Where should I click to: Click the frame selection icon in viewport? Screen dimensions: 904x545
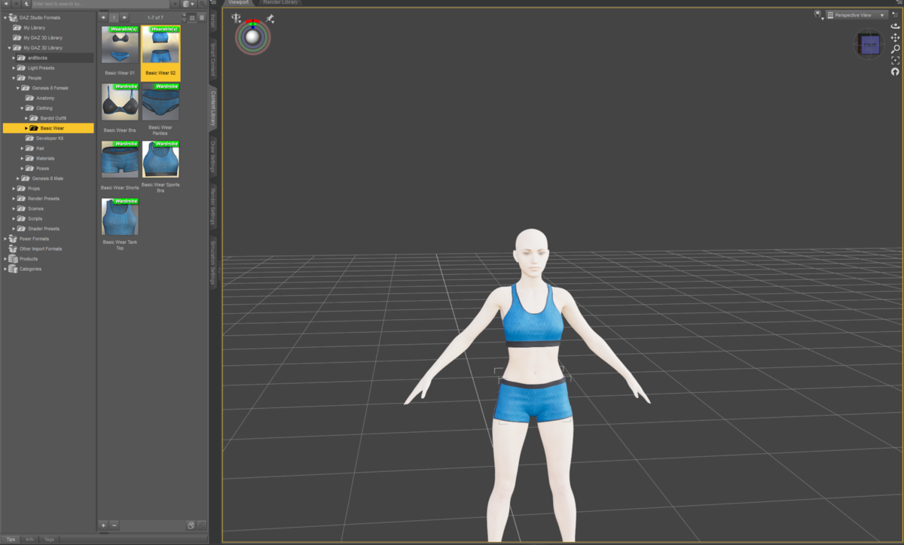click(895, 59)
